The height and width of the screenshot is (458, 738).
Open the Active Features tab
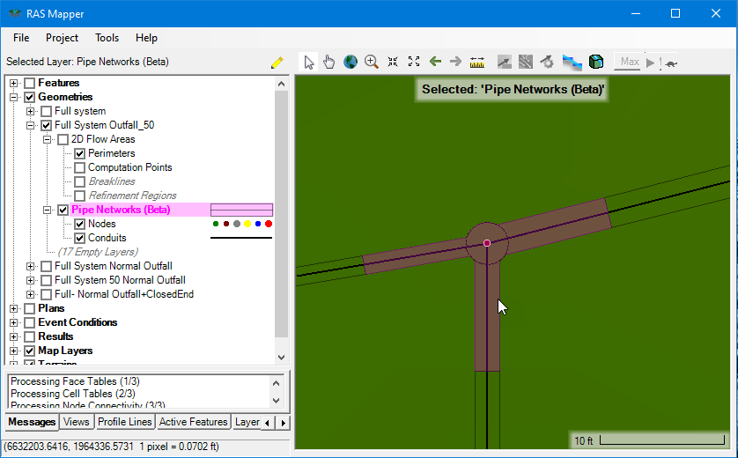pos(193,422)
